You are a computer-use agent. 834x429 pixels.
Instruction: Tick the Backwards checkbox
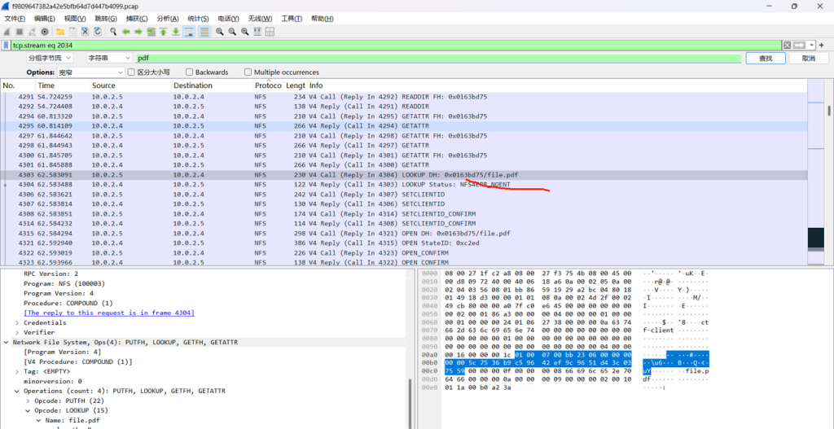coord(190,72)
